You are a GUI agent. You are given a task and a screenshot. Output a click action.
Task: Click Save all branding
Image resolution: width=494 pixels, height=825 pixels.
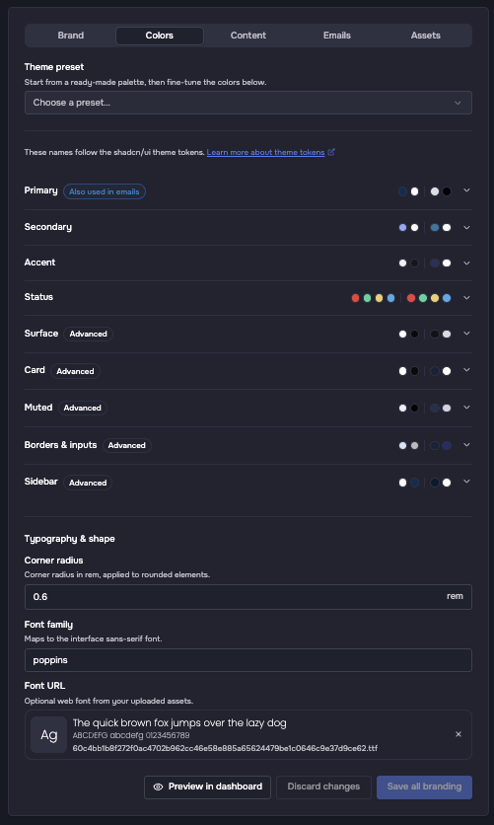424,787
